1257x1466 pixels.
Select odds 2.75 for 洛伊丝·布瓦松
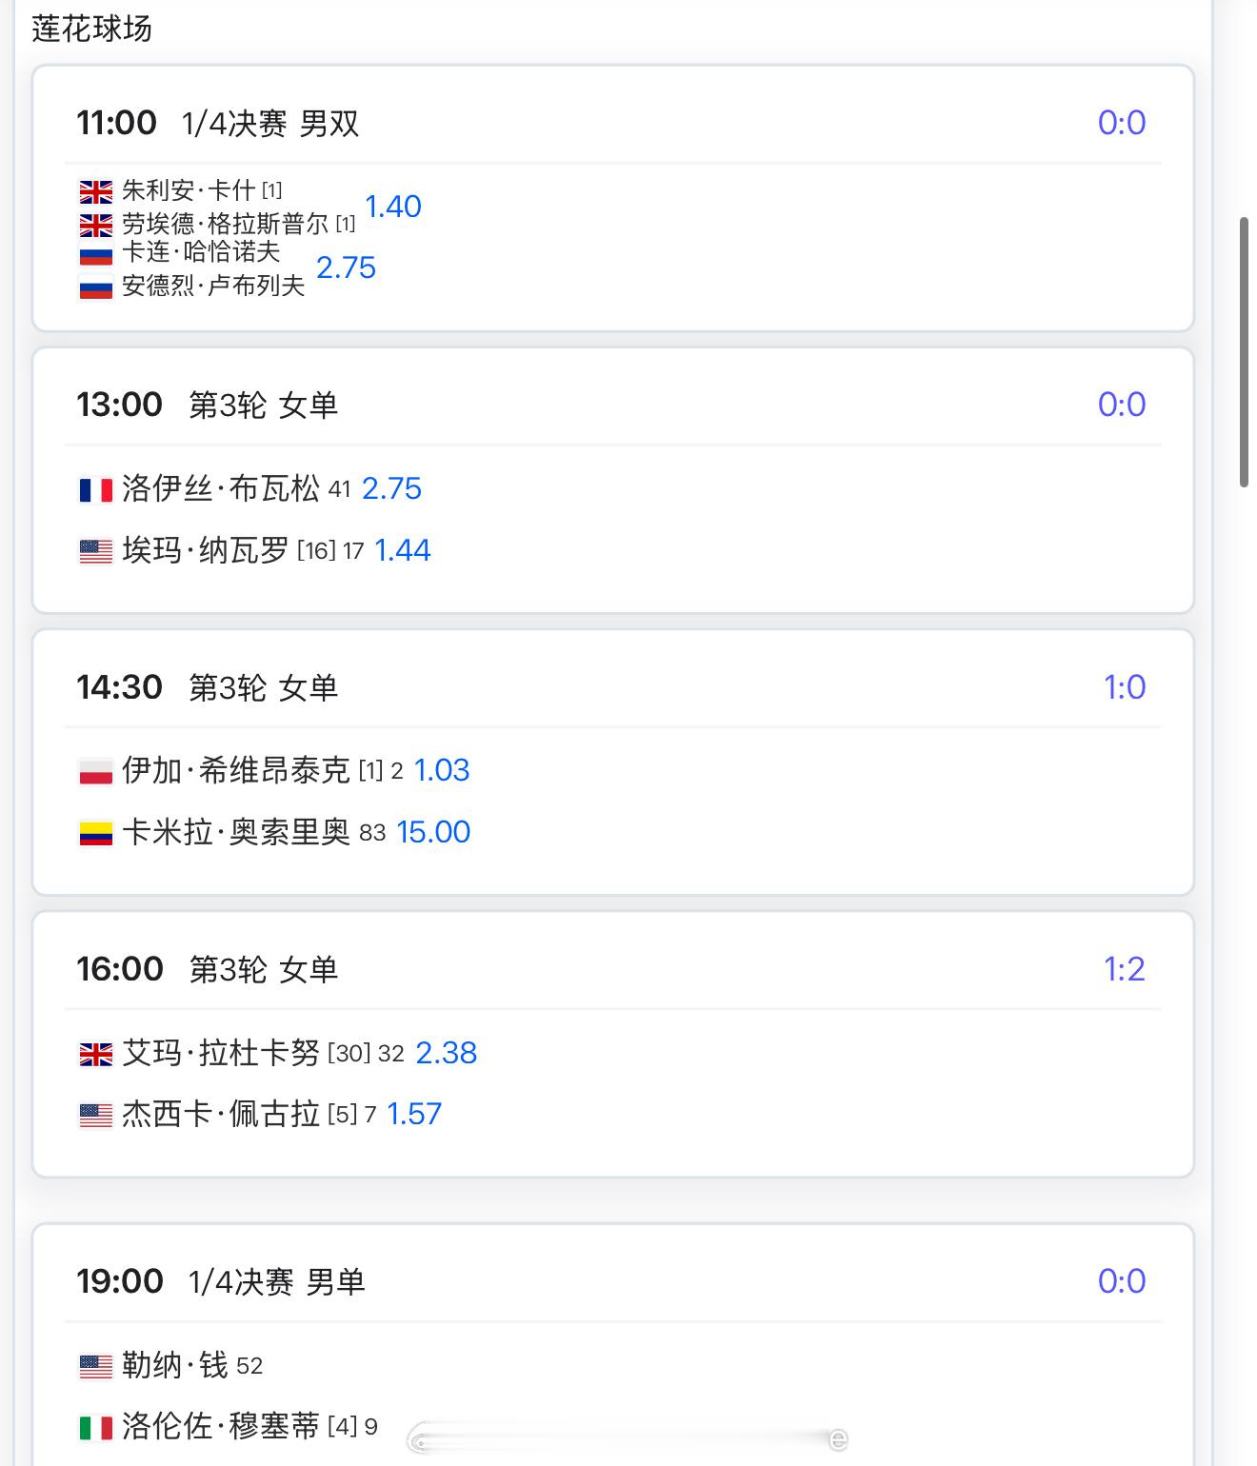coord(391,488)
